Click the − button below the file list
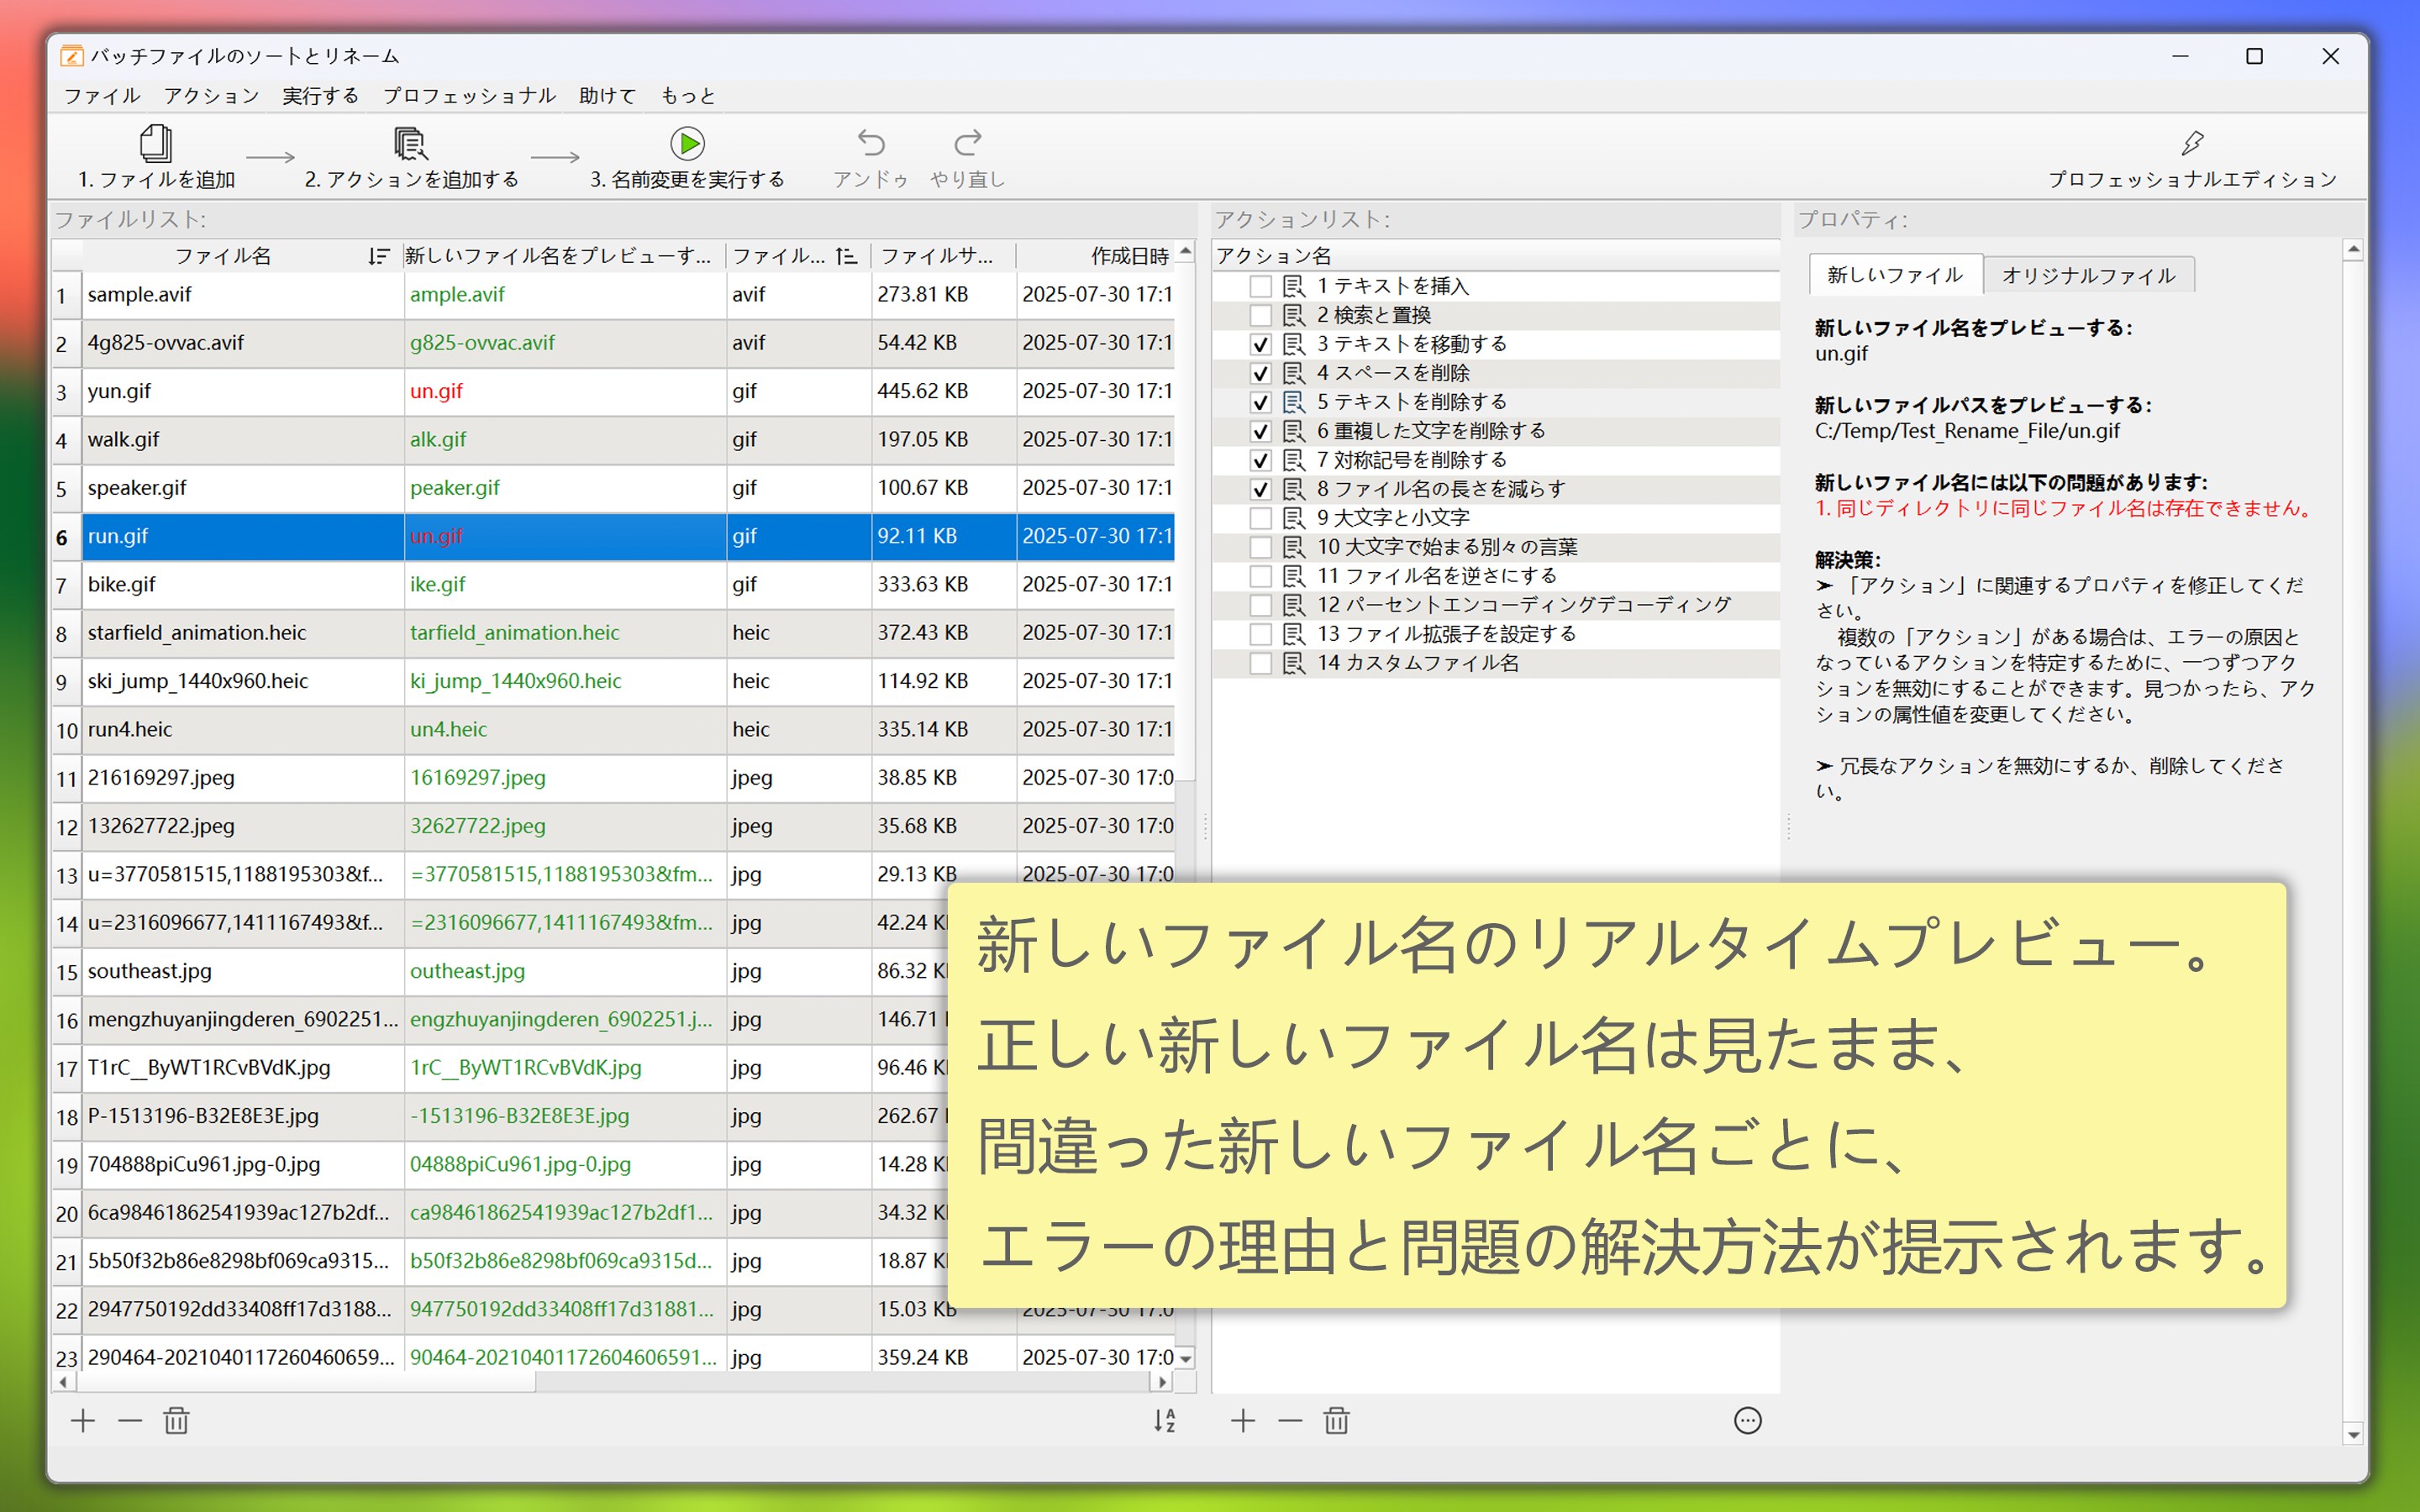 pos(129,1421)
